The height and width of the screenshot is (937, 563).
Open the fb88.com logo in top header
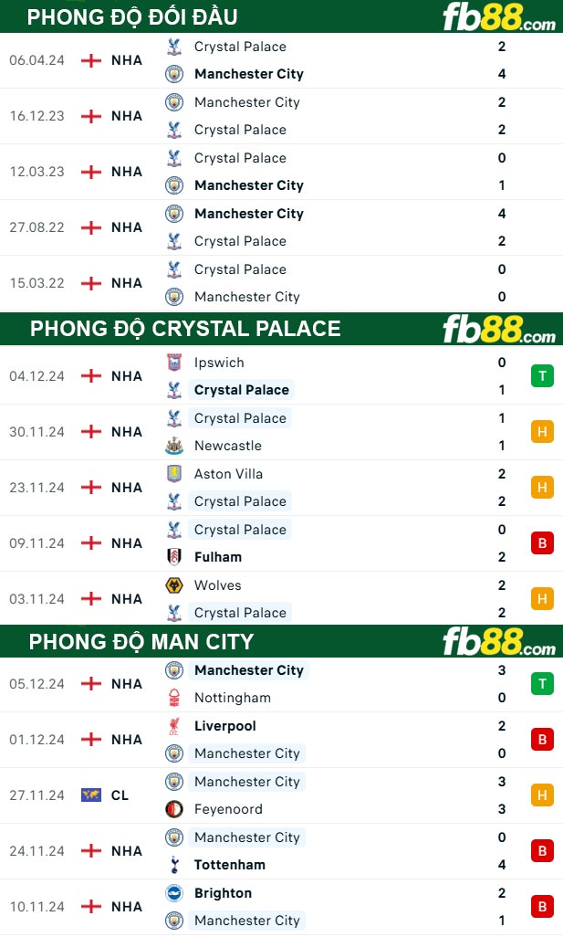point(499,16)
